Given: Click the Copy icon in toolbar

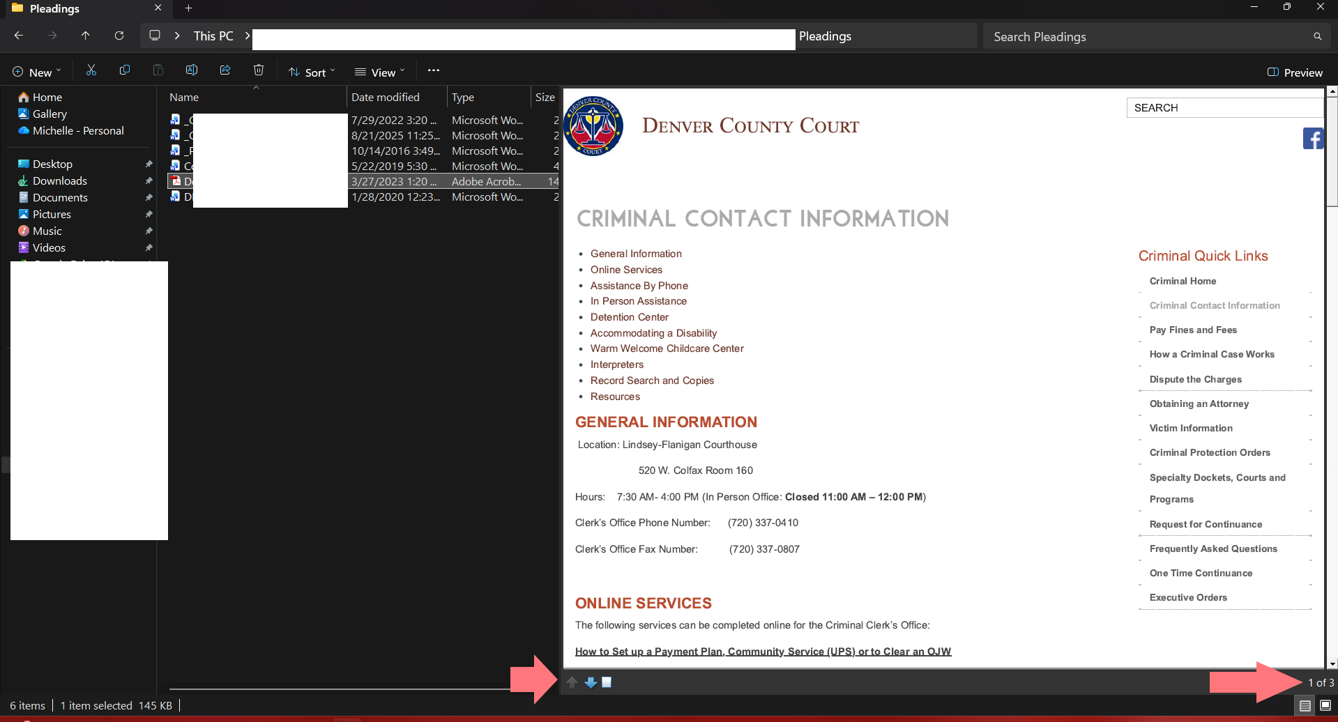Looking at the screenshot, I should click(125, 70).
